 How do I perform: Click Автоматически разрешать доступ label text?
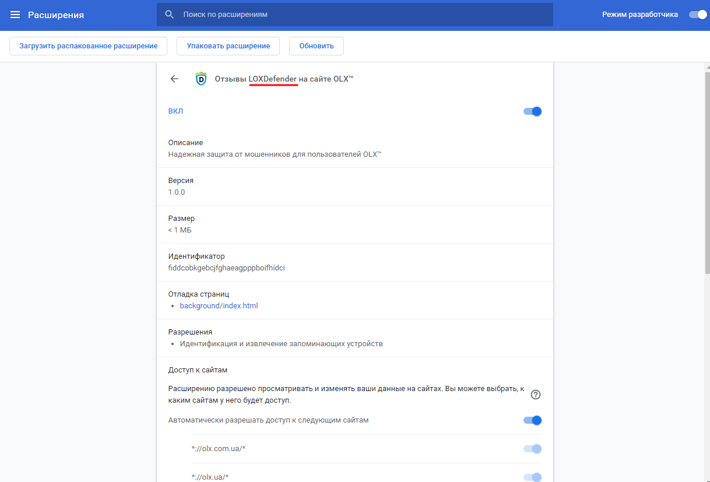point(268,420)
